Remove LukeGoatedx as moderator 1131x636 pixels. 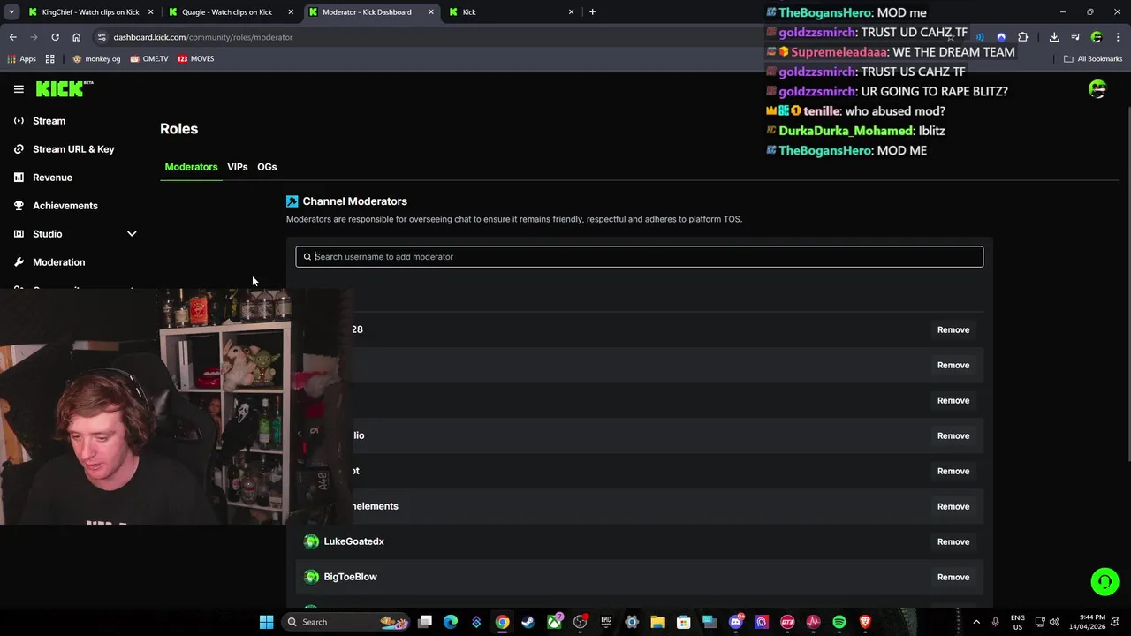[x=953, y=541]
